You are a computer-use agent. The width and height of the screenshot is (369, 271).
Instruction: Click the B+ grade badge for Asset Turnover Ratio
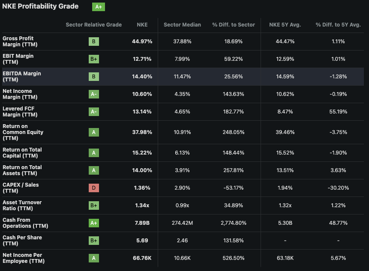94,205
